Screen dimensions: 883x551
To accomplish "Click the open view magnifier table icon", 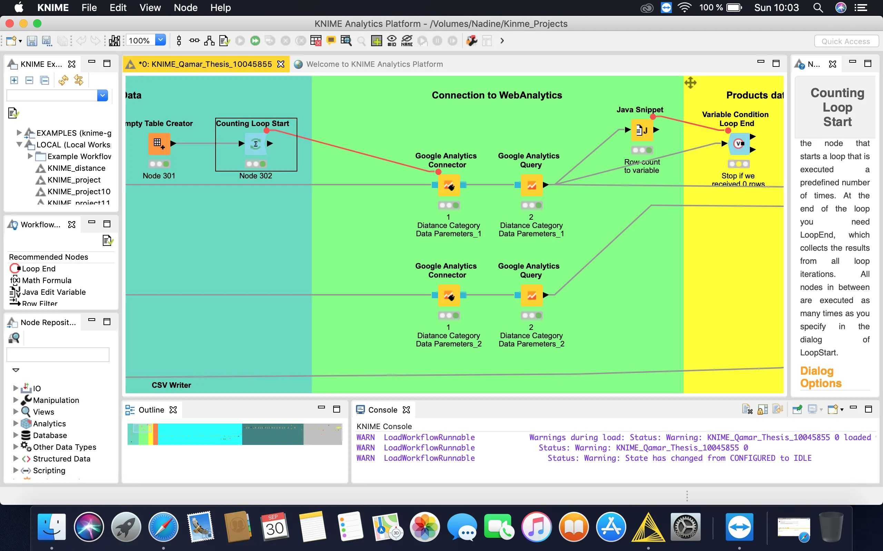I will point(346,41).
